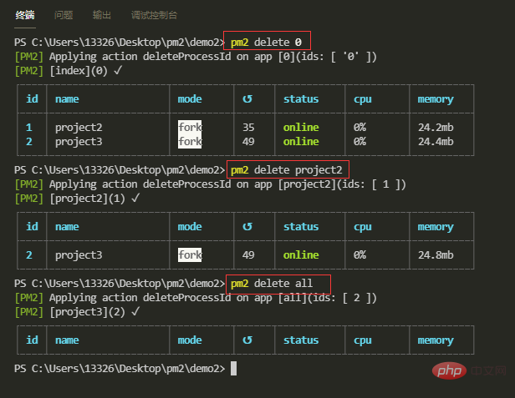Click id 1 in the first table

point(29,127)
